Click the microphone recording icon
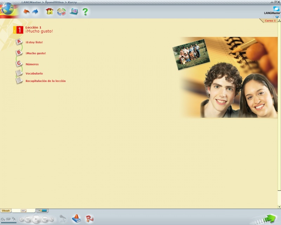Screen dimensions: 281x225 pos(63,219)
